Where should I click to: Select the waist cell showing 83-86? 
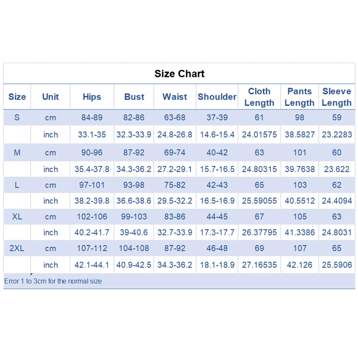point(175,217)
